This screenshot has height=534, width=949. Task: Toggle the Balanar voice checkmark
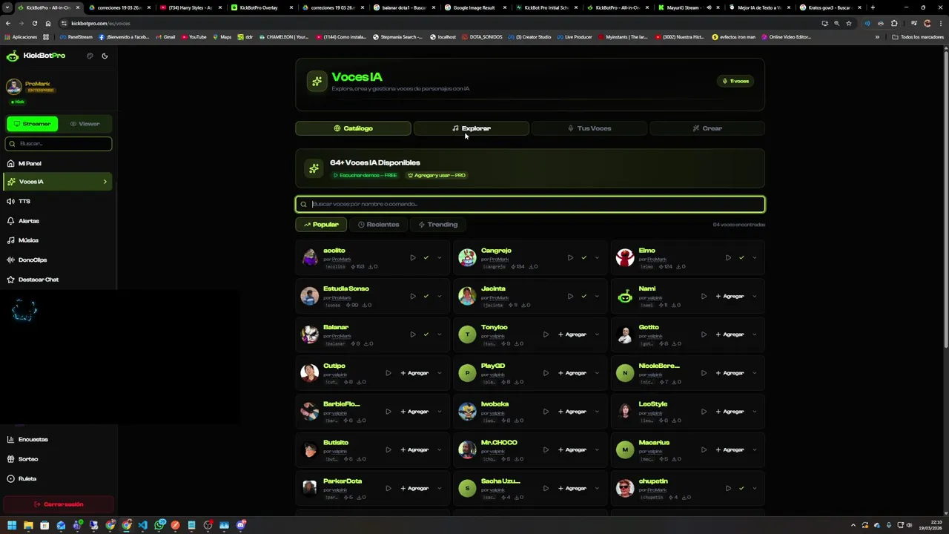[x=426, y=334]
